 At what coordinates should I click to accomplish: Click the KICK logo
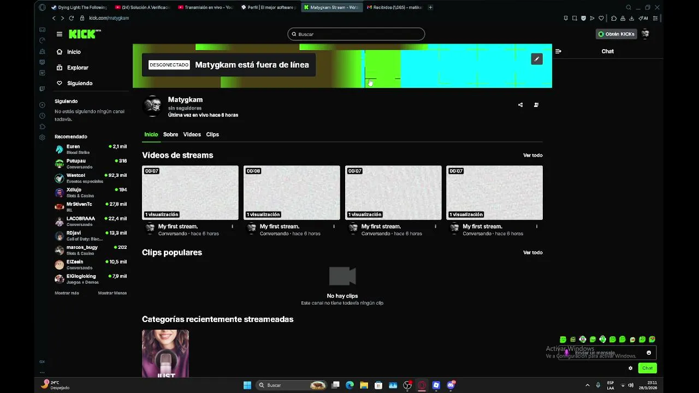coord(85,34)
